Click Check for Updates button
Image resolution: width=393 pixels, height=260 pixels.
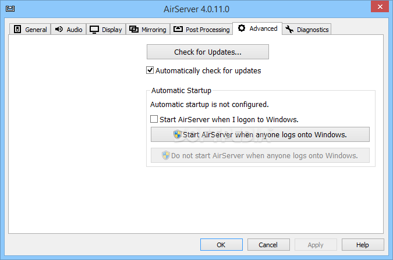[208, 52]
